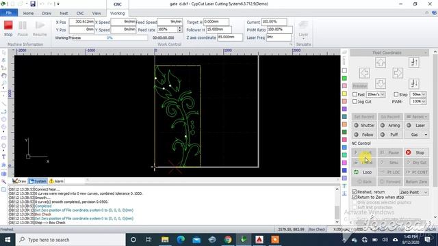The image size is (438, 246).
Task: Open the Layer settings ribbon icon
Action: click(303, 29)
